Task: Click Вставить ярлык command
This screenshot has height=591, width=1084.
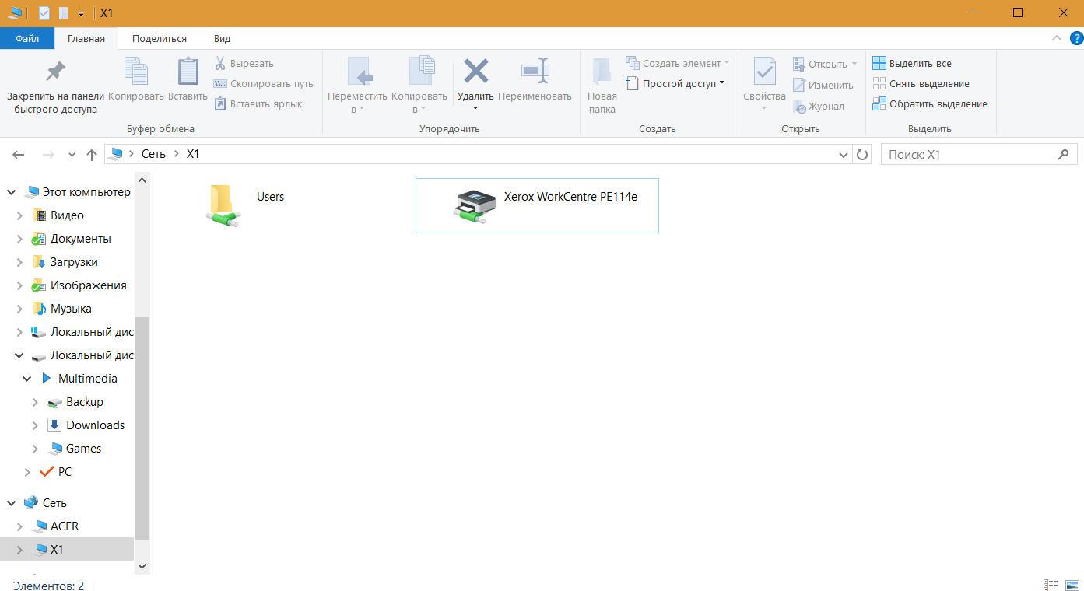Action: coord(258,104)
